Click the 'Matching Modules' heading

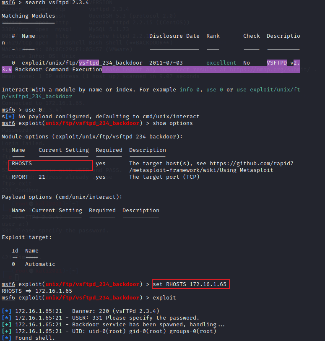point(29,16)
